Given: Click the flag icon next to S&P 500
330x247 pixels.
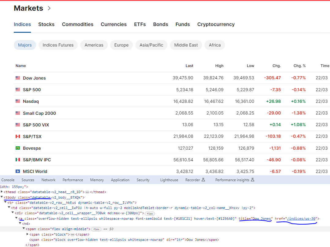Looking at the screenshot, I should point(18,89).
